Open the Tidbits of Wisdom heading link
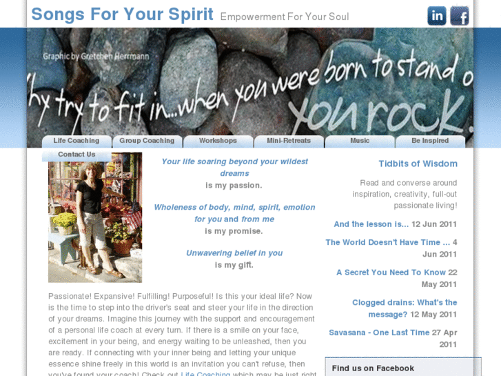Screen dimensions: 501x376 (x=418, y=164)
